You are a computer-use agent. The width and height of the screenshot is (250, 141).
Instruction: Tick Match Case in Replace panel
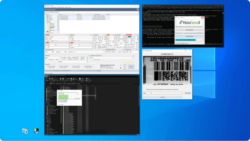pyautogui.click(x=70, y=41)
